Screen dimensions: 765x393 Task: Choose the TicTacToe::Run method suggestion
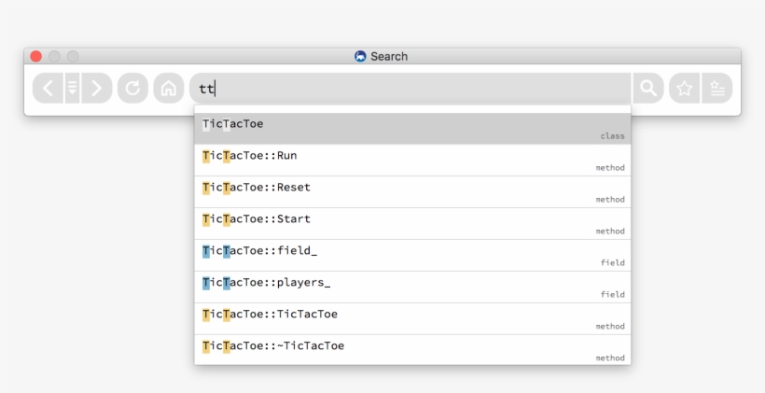pyautogui.click(x=412, y=161)
